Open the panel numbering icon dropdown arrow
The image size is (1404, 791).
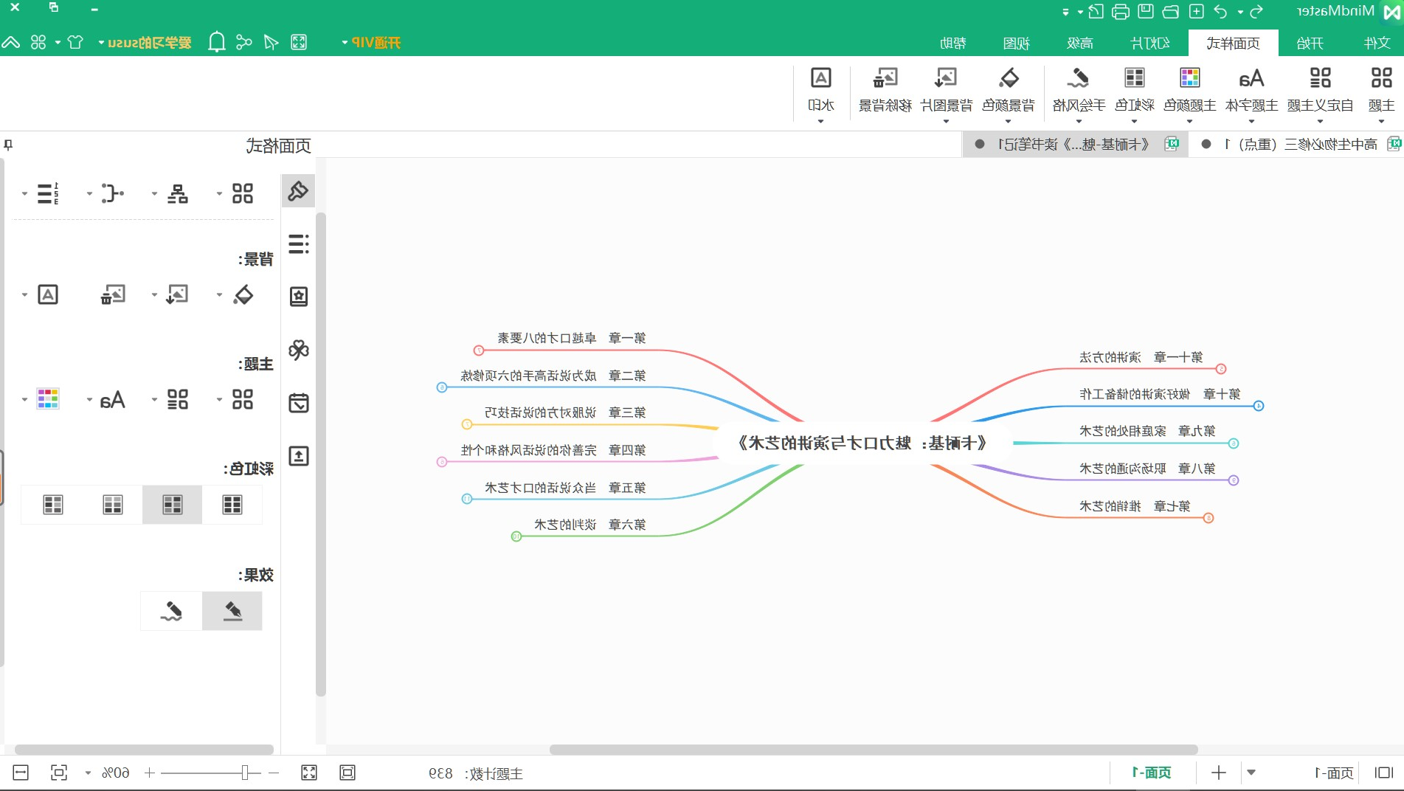[x=24, y=194]
